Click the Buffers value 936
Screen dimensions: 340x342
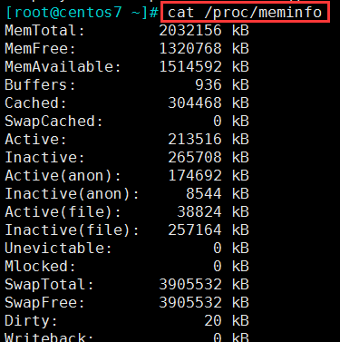click(x=209, y=85)
